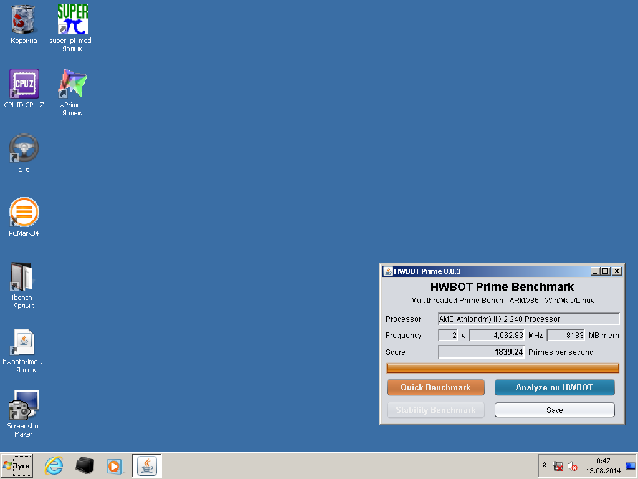Minimize the HWBOT Prime window
638x479 pixels.
[595, 271]
